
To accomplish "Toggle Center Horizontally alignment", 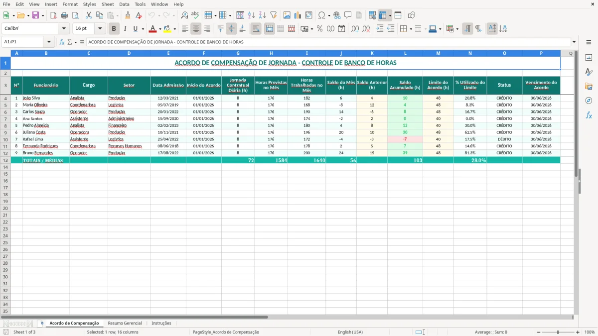I will click(x=196, y=29).
